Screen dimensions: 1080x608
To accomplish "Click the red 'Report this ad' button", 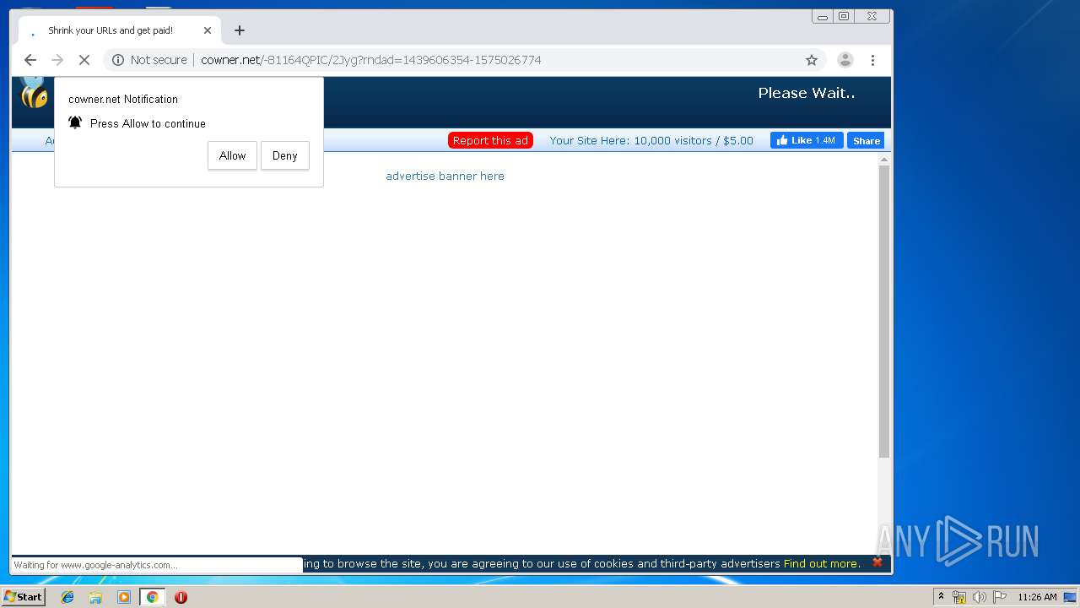I will [490, 140].
